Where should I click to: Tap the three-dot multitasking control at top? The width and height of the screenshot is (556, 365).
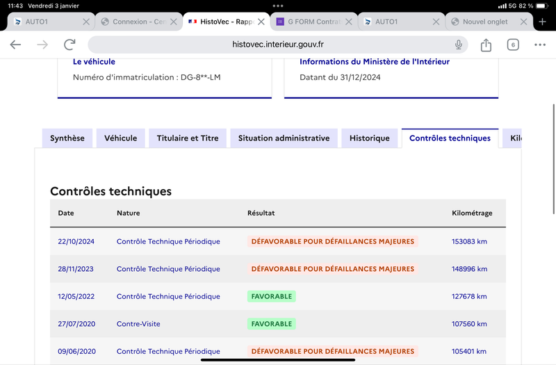tap(278, 6)
